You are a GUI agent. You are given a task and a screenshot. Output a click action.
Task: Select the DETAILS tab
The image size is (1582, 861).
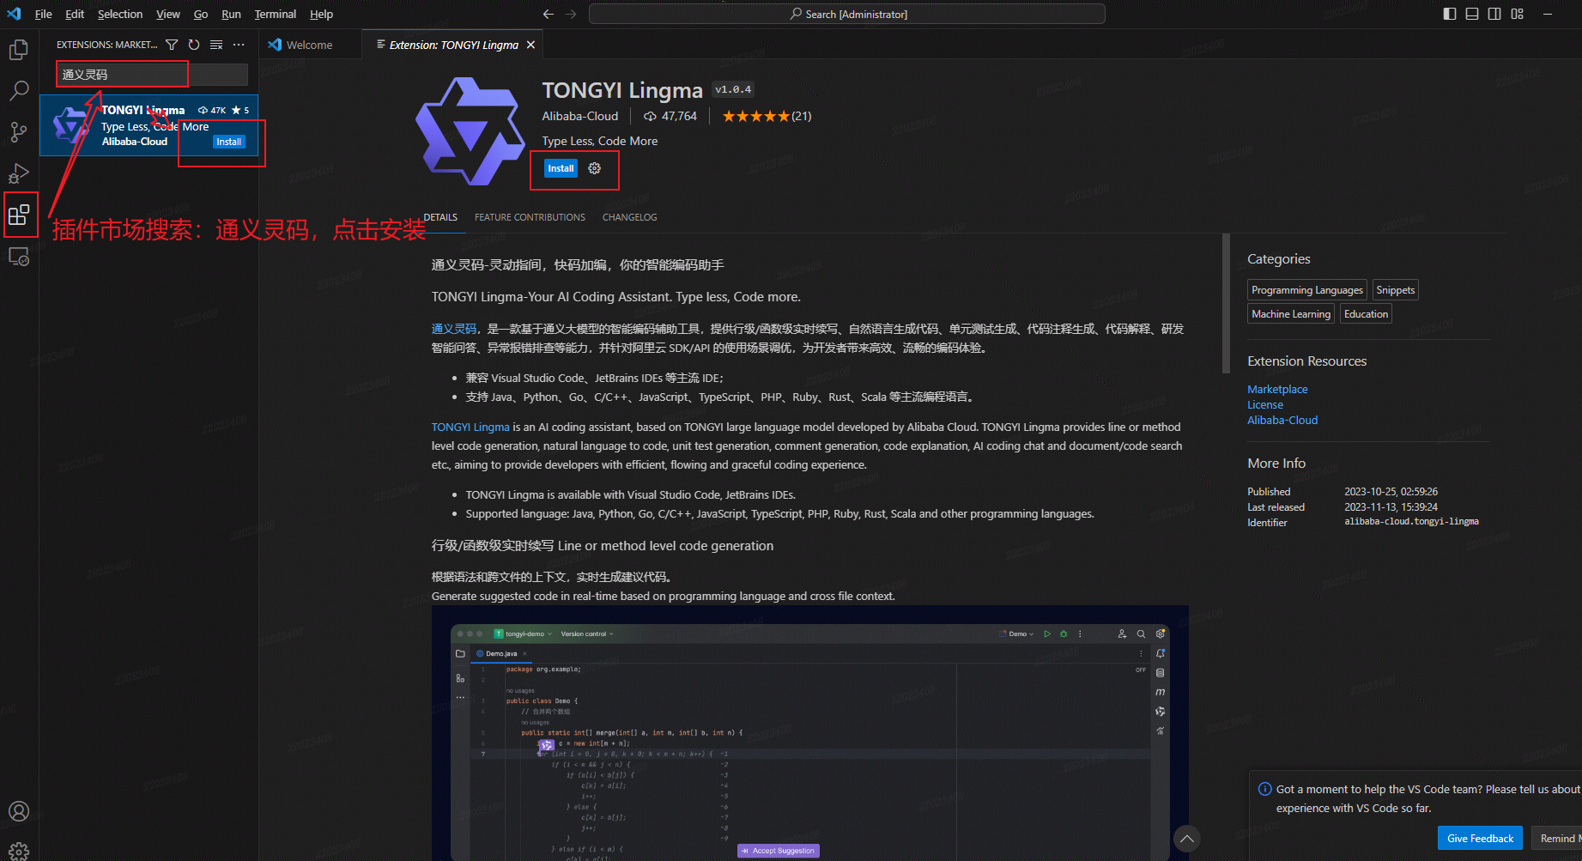click(x=440, y=217)
